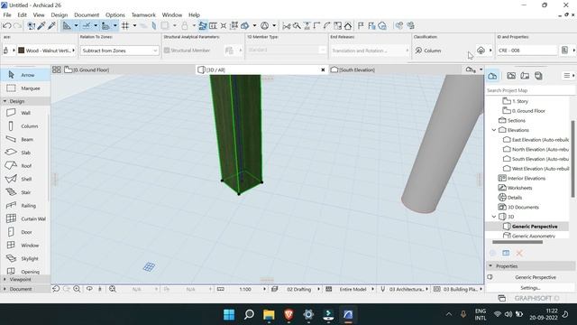The height and width of the screenshot is (325, 577).
Task: Open the Design menu
Action: [x=59, y=14]
